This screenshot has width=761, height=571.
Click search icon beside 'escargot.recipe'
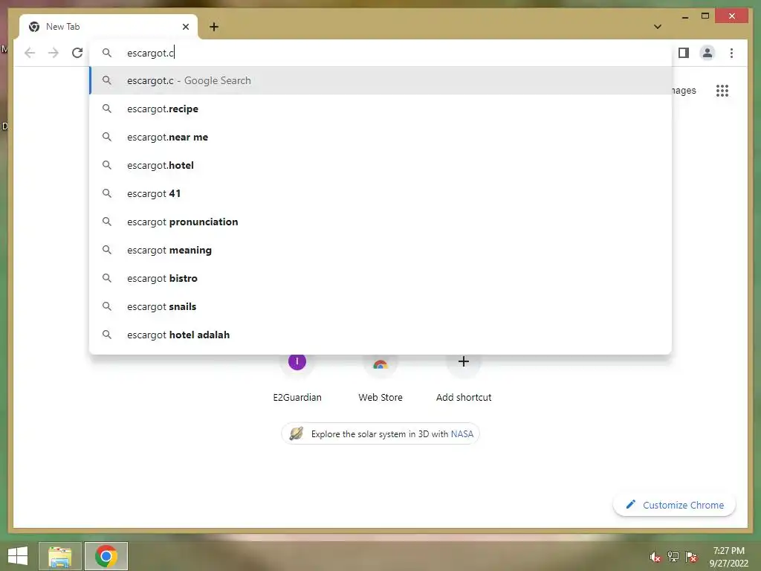pyautogui.click(x=107, y=109)
